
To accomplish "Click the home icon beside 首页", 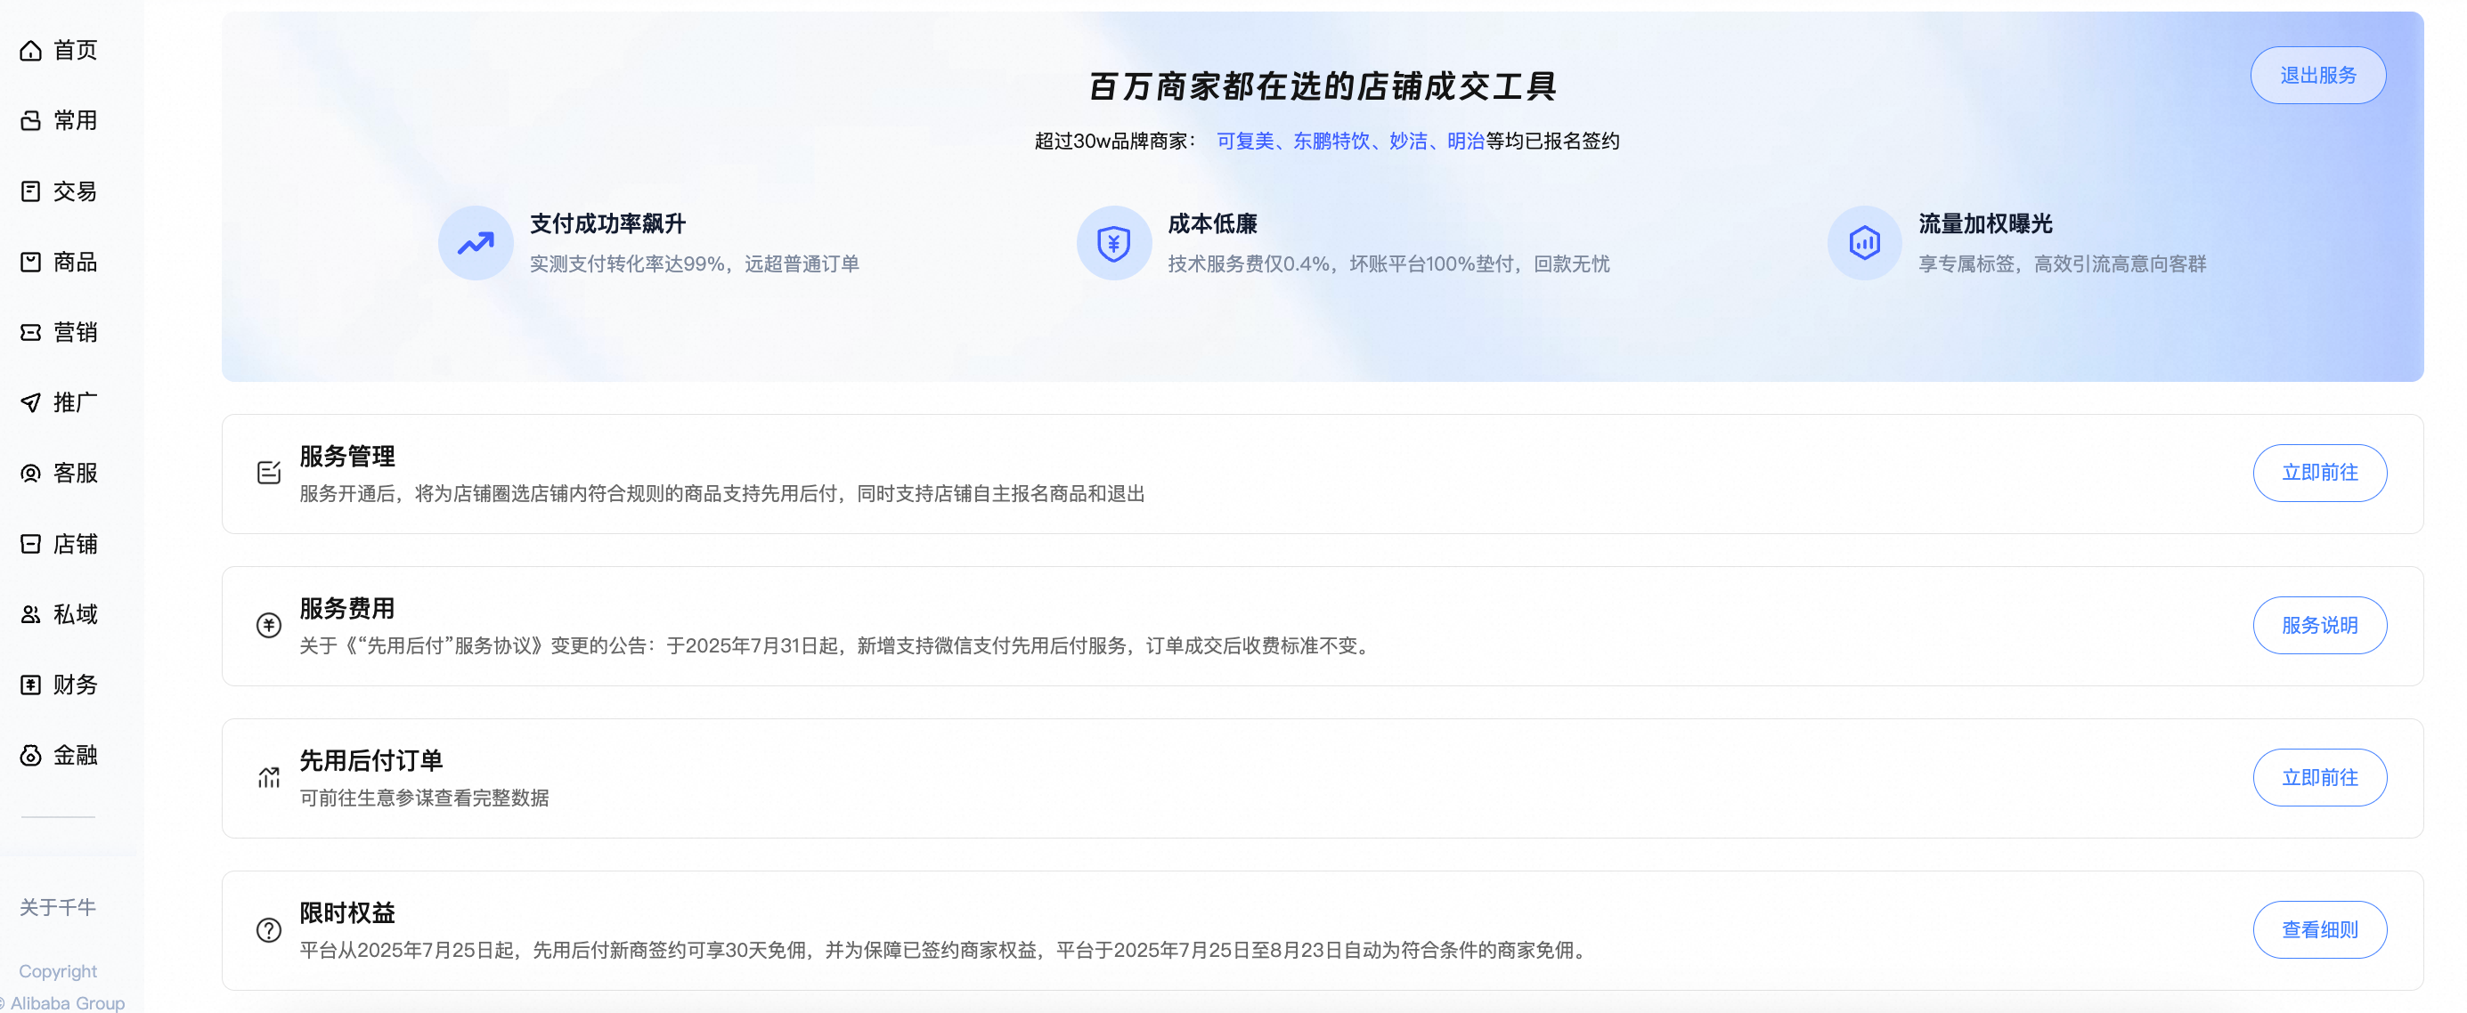I will coord(30,51).
